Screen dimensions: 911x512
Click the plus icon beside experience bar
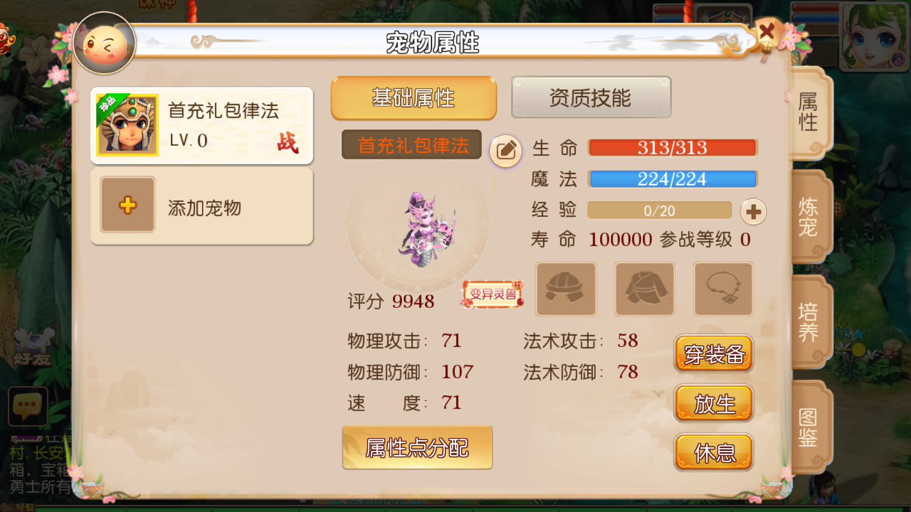point(753,212)
